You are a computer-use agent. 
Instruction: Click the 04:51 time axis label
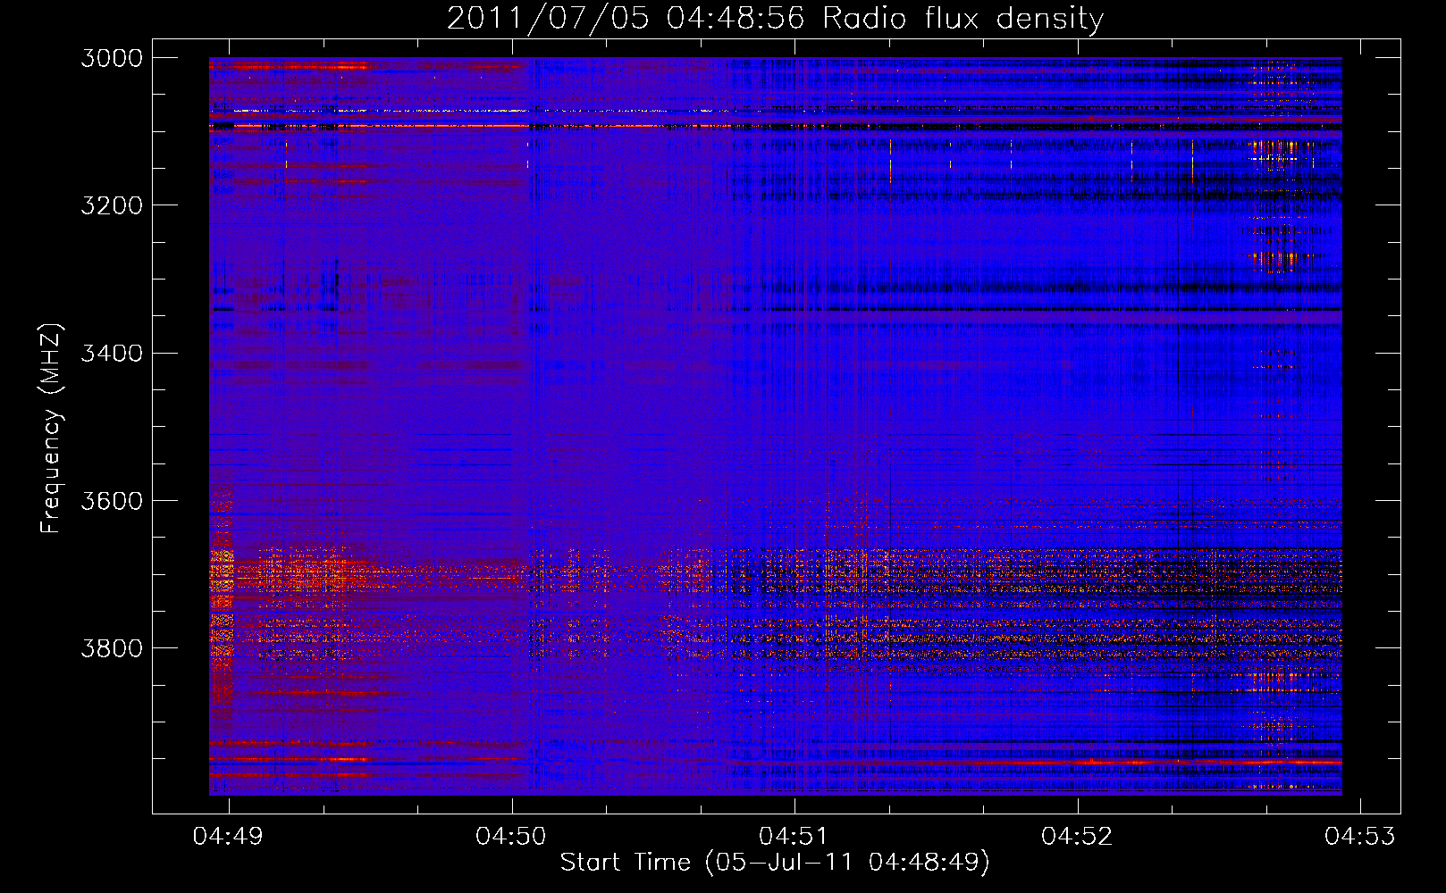coord(794,836)
